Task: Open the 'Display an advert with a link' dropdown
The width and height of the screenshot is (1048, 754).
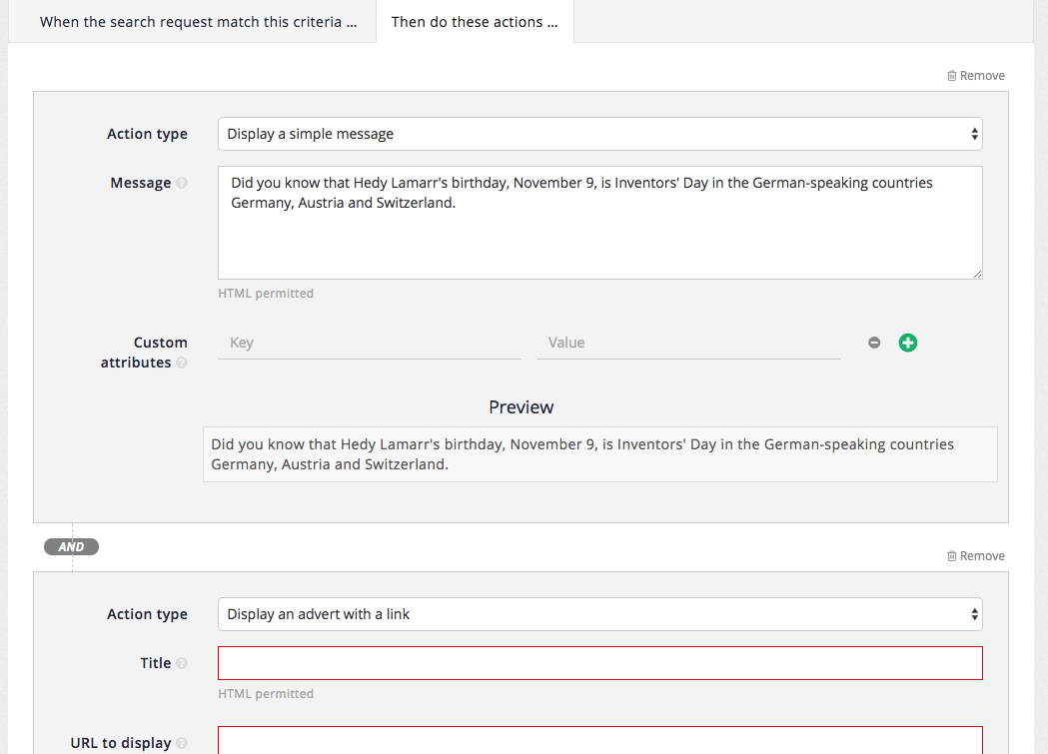Action: (599, 614)
